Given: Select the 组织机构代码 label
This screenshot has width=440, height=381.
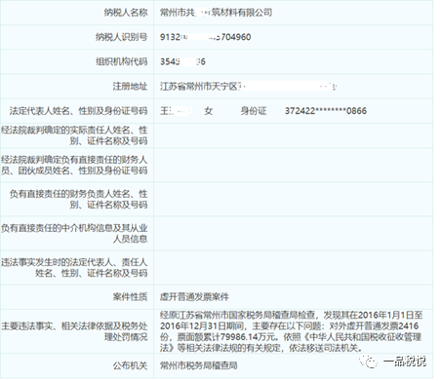Looking at the screenshot, I should (x=122, y=61).
